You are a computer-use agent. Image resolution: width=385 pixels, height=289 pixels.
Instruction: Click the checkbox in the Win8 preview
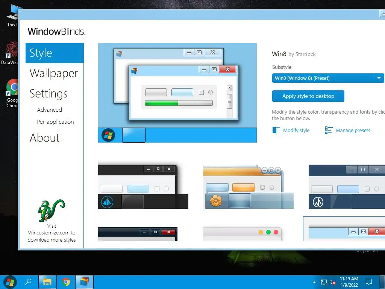pos(202,93)
